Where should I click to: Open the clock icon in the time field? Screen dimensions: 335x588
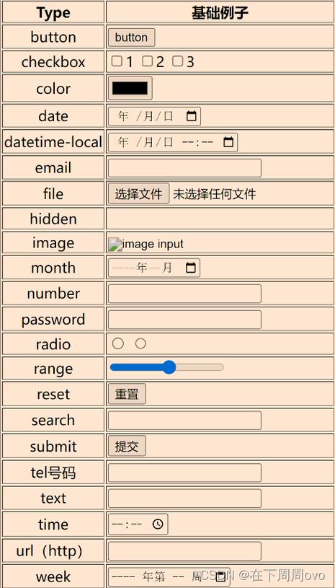[x=158, y=524]
